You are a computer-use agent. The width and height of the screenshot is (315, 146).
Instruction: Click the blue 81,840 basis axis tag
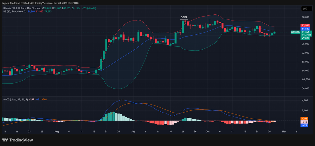[305, 29]
